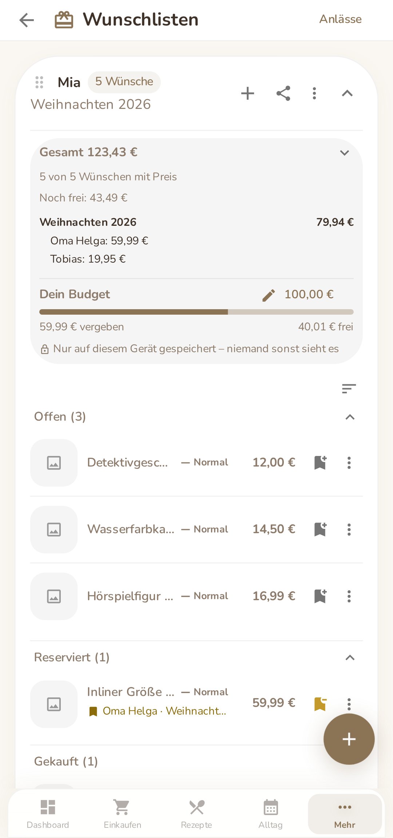Screen dimensions: 393x838
Task: Tap the price 16,99 €
Action: point(274,596)
